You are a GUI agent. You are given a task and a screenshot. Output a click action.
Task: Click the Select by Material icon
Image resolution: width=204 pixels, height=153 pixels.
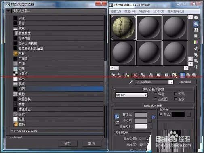pyautogui.click(x=196, y=61)
